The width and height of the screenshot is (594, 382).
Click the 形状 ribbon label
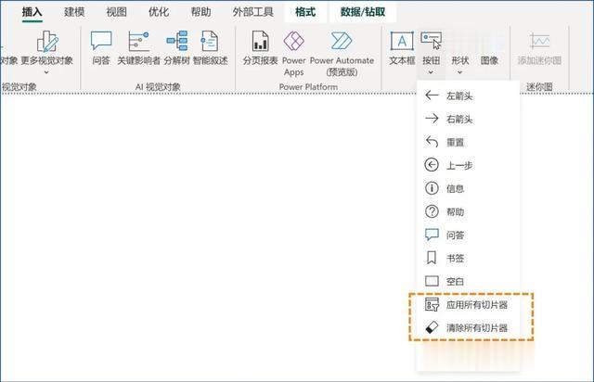[460, 60]
